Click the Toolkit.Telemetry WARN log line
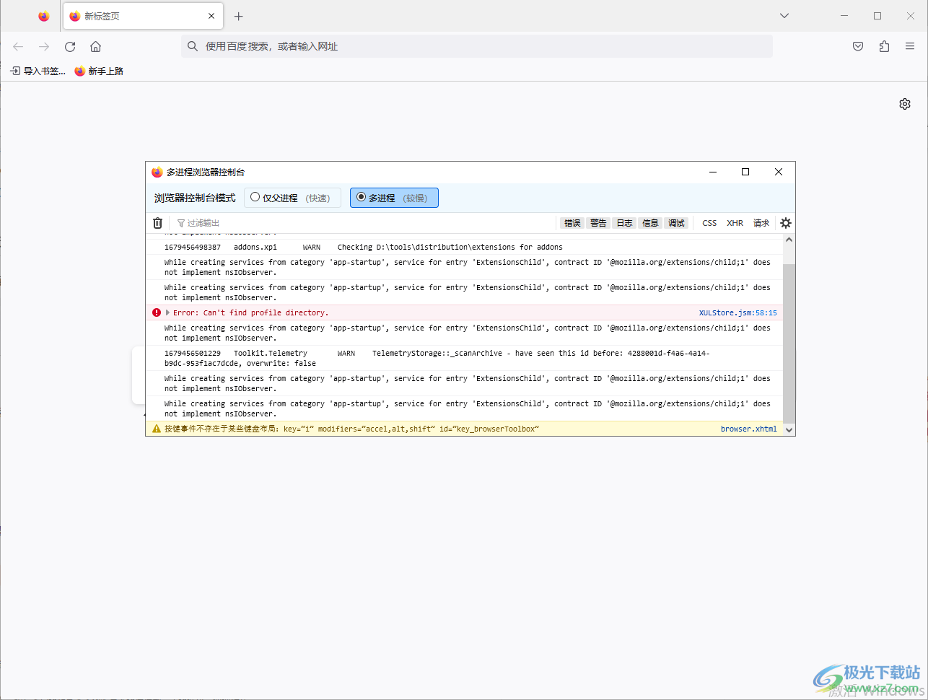Viewport: 928px width, 700px height. 464,358
